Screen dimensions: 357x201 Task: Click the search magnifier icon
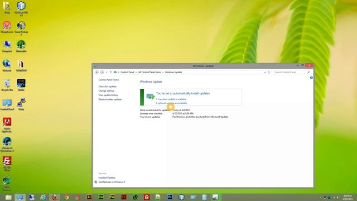(308, 72)
